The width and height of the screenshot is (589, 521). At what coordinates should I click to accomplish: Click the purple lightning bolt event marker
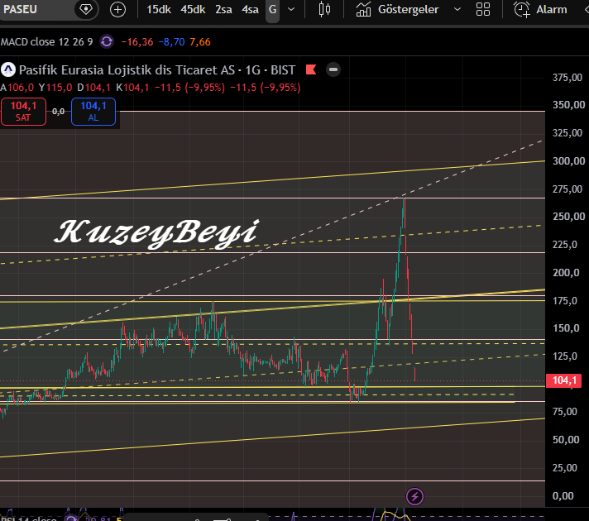414,496
